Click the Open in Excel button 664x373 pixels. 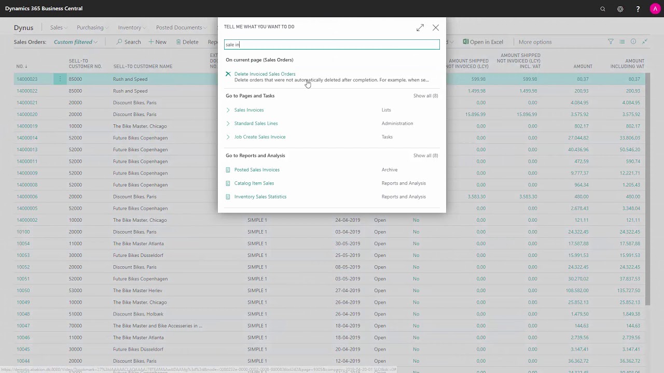pos(483,42)
